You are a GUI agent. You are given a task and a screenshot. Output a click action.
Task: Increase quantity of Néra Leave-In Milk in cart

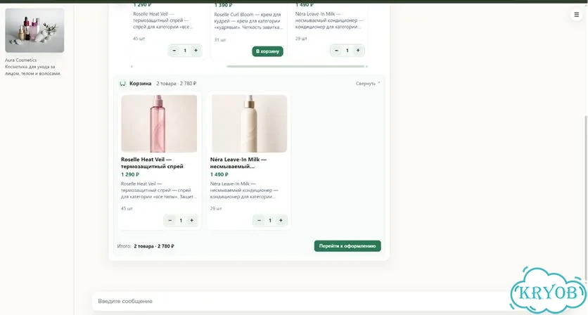pos(281,221)
